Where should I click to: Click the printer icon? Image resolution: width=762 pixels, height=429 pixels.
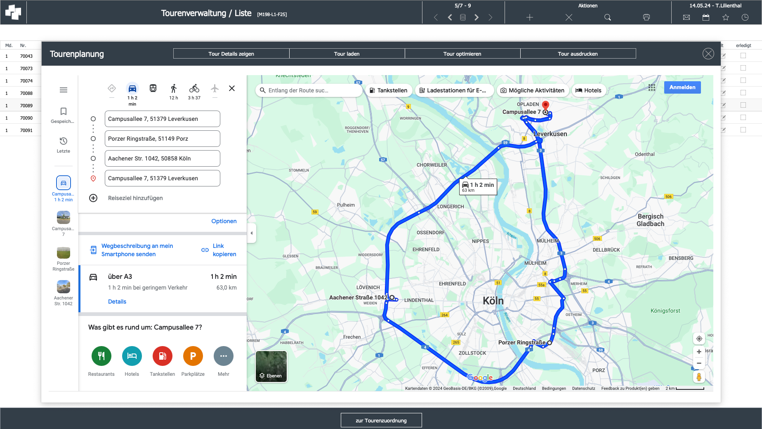click(x=646, y=17)
